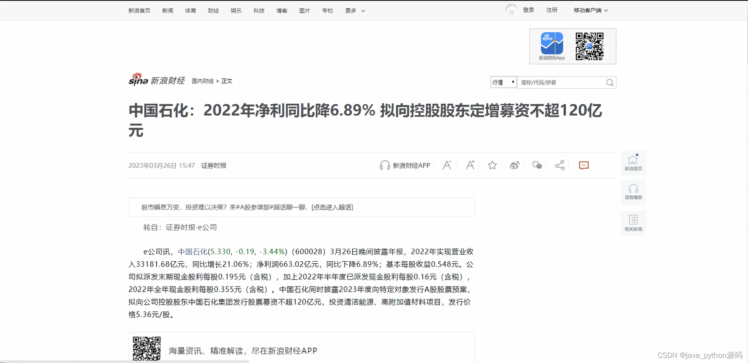The width and height of the screenshot is (748, 363).
Task: Click the 证券时报 source link
Action: (214, 166)
